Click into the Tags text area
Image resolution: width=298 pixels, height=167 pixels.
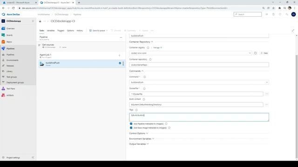point(199,117)
